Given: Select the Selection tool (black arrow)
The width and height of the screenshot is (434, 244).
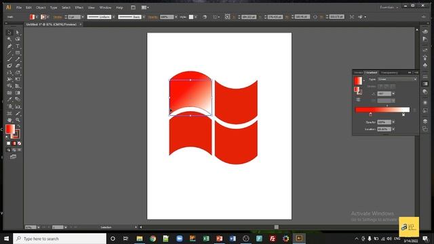Looking at the screenshot, I should pyautogui.click(x=9, y=33).
